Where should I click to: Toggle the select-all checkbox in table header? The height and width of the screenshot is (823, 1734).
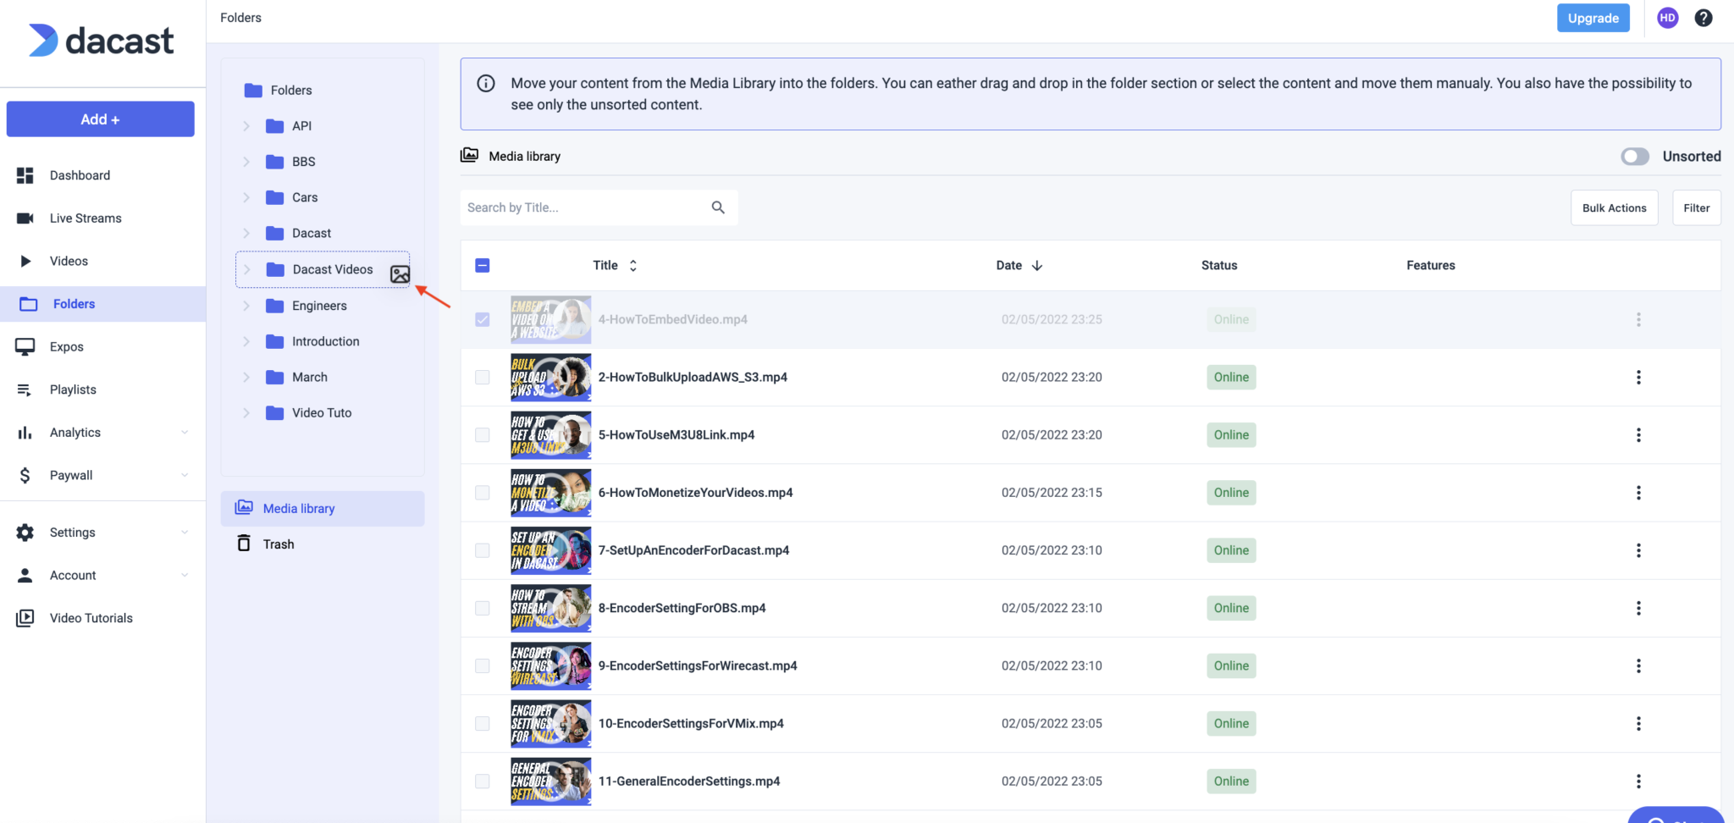point(483,265)
